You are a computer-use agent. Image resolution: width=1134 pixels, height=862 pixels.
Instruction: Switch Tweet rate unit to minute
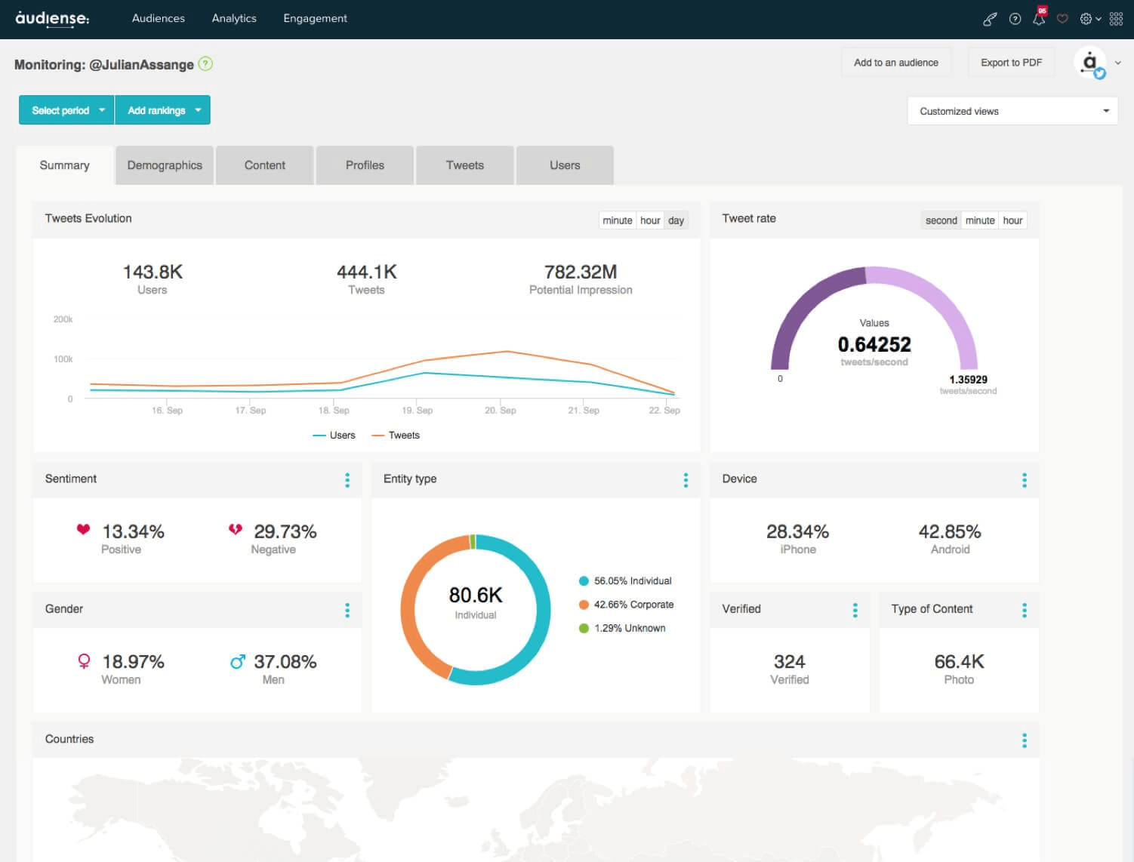tap(979, 220)
